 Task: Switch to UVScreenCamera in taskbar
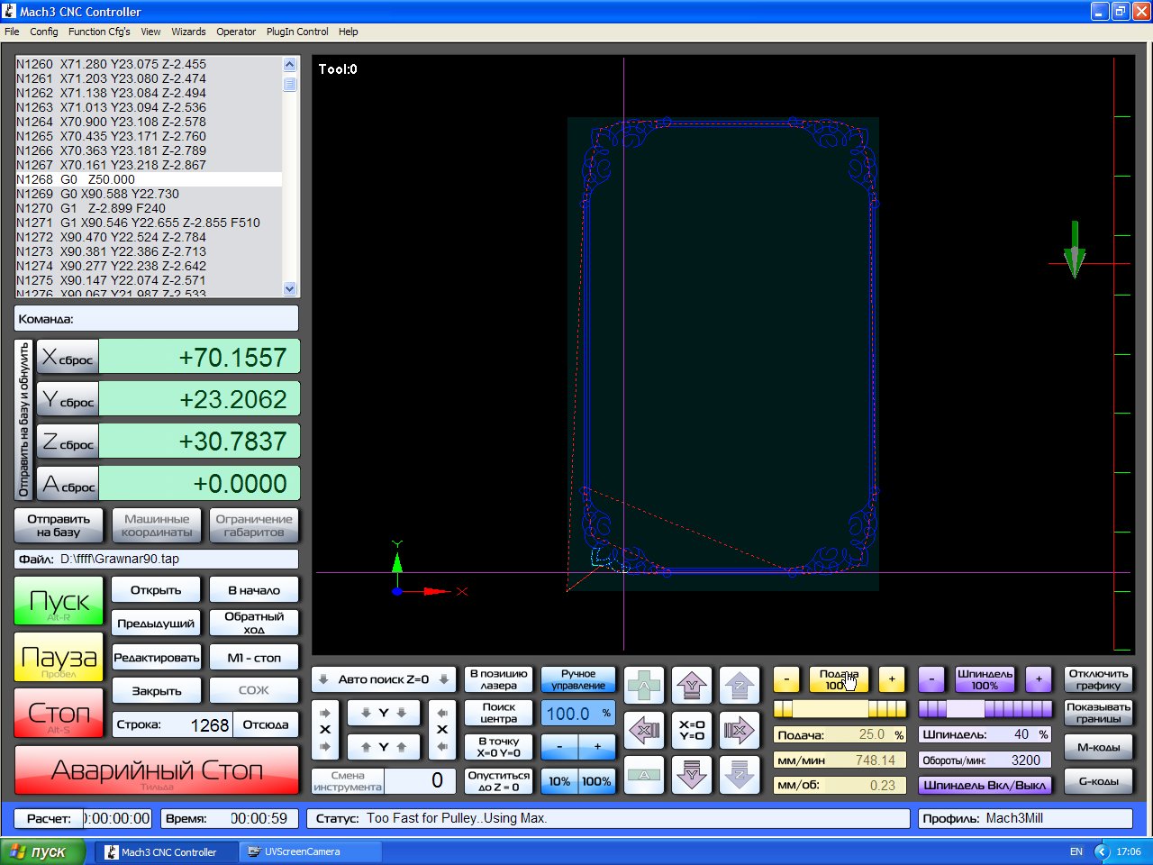[x=311, y=851]
